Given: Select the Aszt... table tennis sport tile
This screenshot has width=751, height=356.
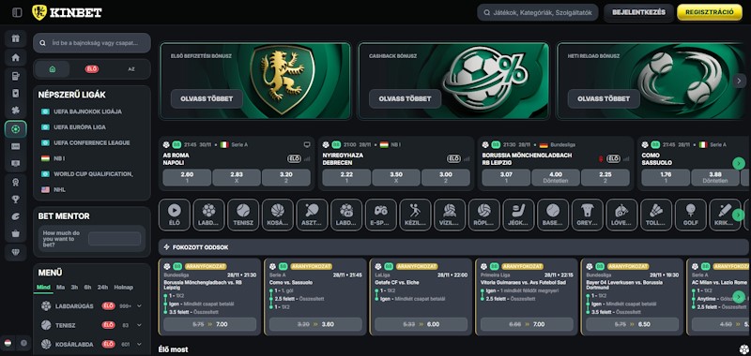Looking at the screenshot, I should tap(313, 215).
